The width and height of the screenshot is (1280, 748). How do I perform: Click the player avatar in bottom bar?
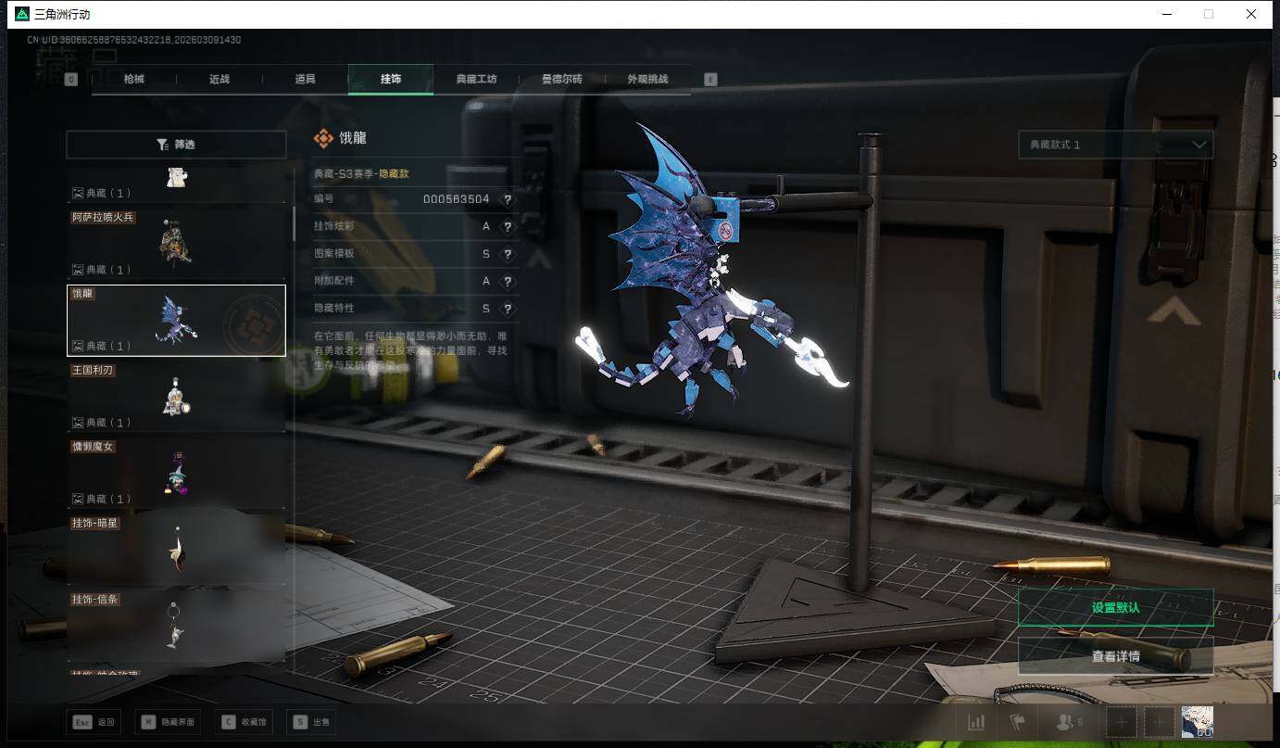[x=1197, y=722]
